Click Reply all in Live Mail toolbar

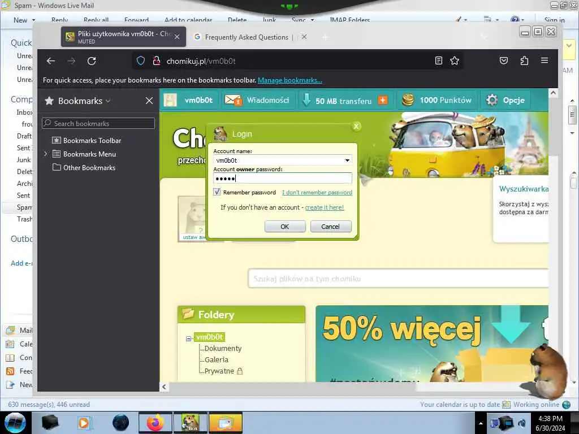coord(96,20)
